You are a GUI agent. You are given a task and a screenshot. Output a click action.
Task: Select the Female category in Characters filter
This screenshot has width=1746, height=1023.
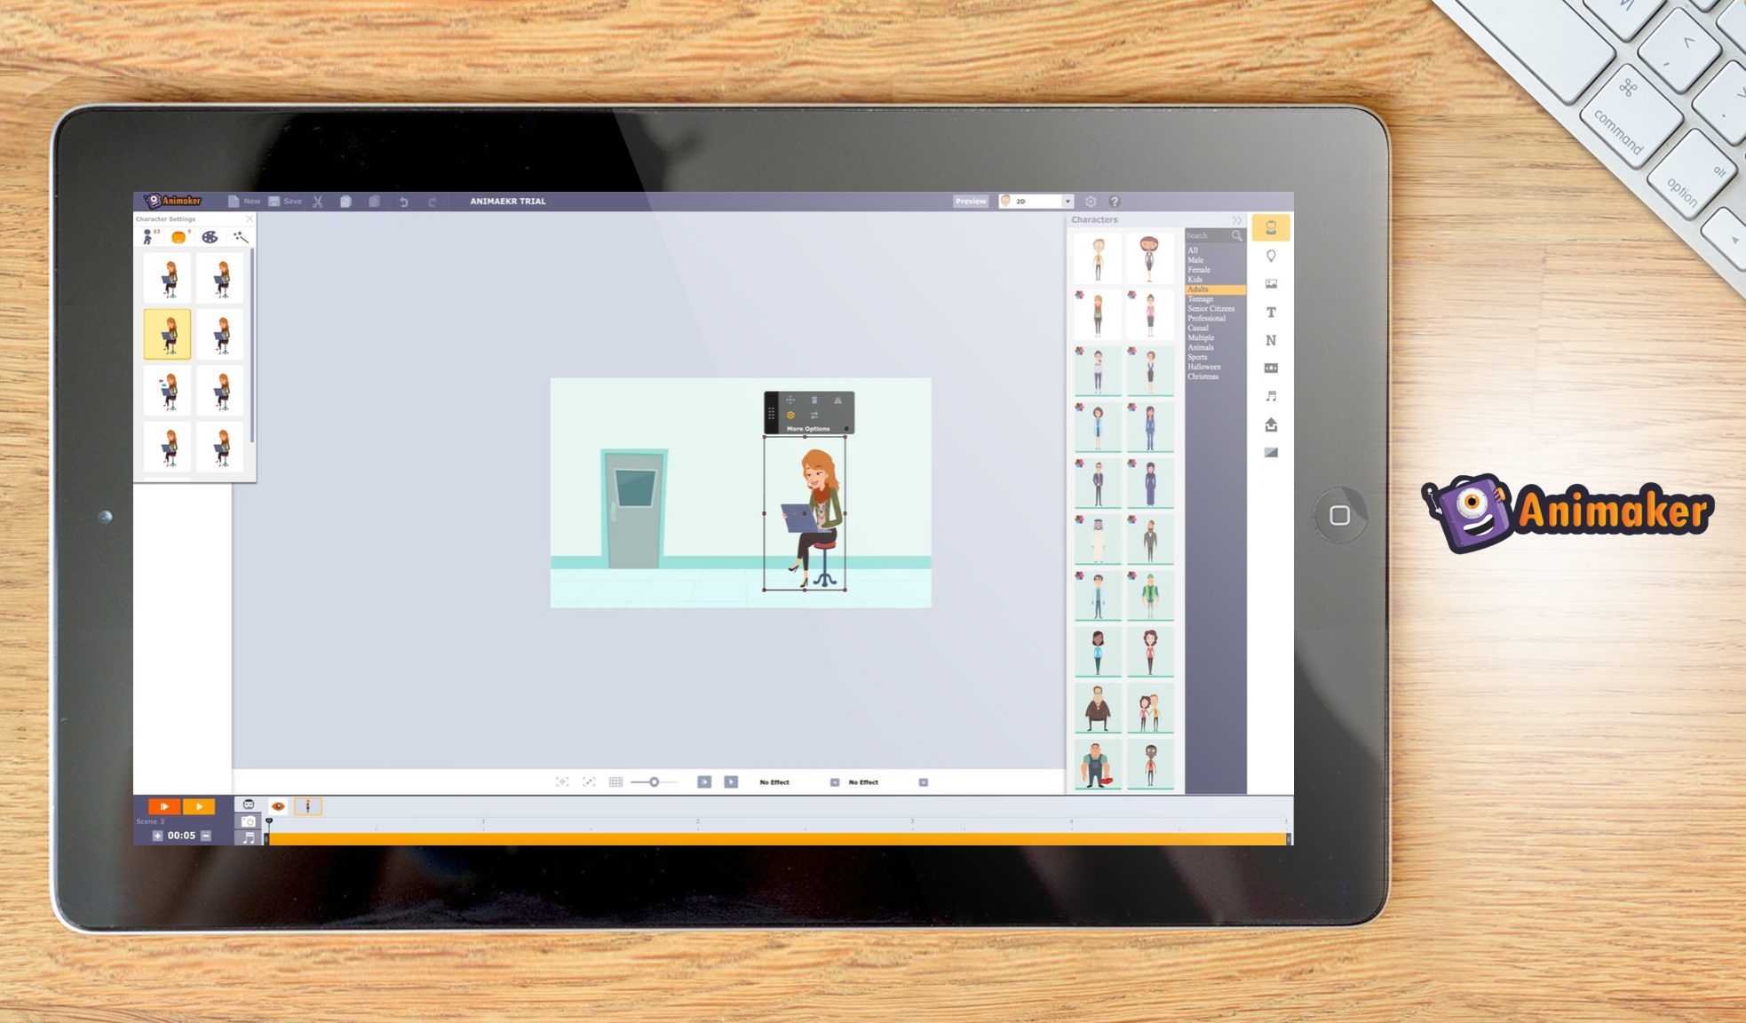[x=1196, y=269]
